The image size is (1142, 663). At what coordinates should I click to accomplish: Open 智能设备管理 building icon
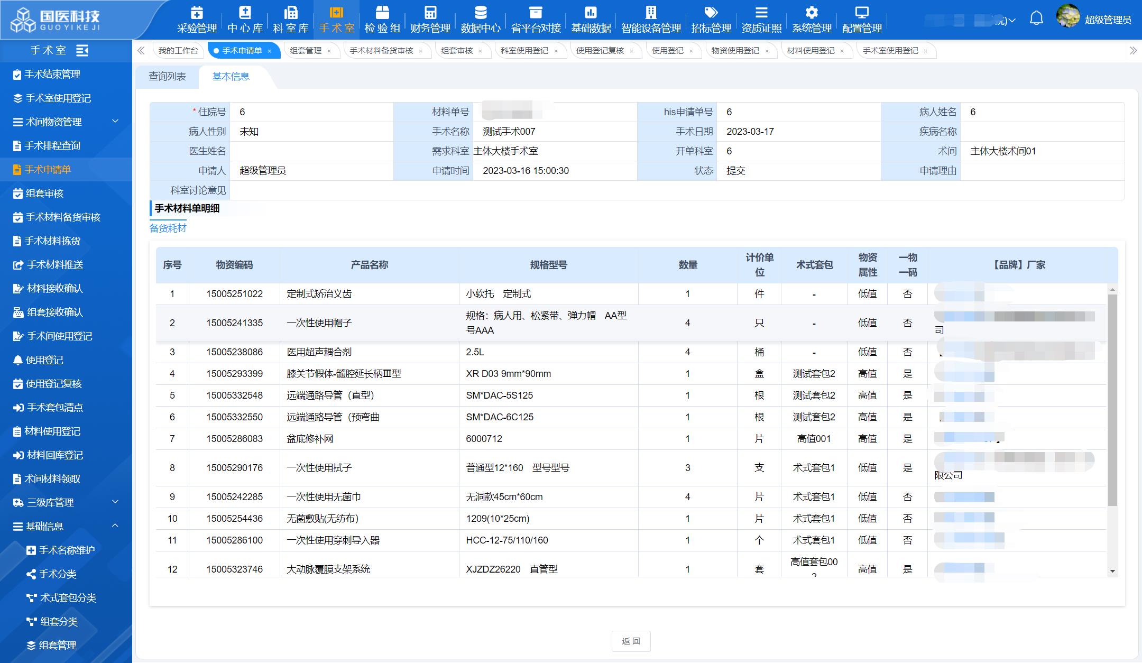[x=651, y=13]
